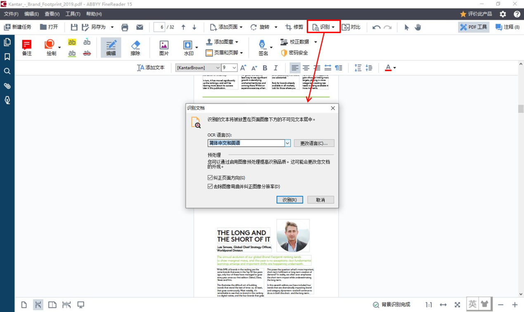The width and height of the screenshot is (524, 312).
Task: Click the 识别(R) recognize button in dialog
Action: pos(289,199)
